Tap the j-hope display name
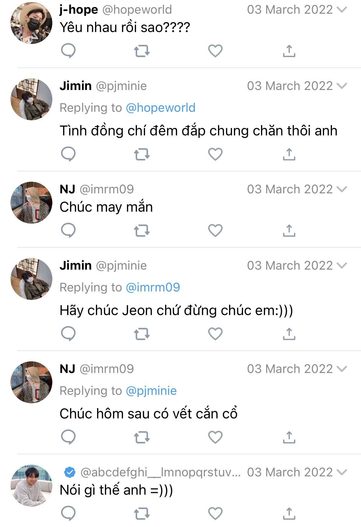The image size is (361, 527). tap(79, 10)
